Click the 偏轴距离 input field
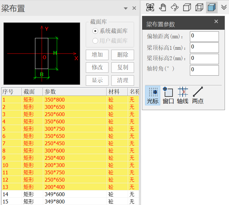This screenshot has height=205, width=229. [x=204, y=36]
